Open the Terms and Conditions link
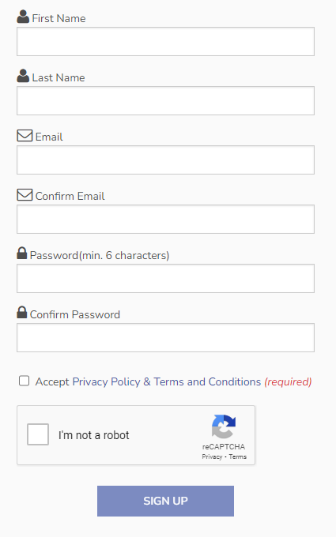Screen dimensions: 336x541 pos(207,382)
